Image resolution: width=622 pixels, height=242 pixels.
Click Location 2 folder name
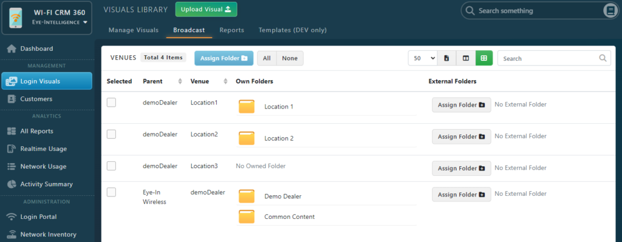pyautogui.click(x=279, y=138)
